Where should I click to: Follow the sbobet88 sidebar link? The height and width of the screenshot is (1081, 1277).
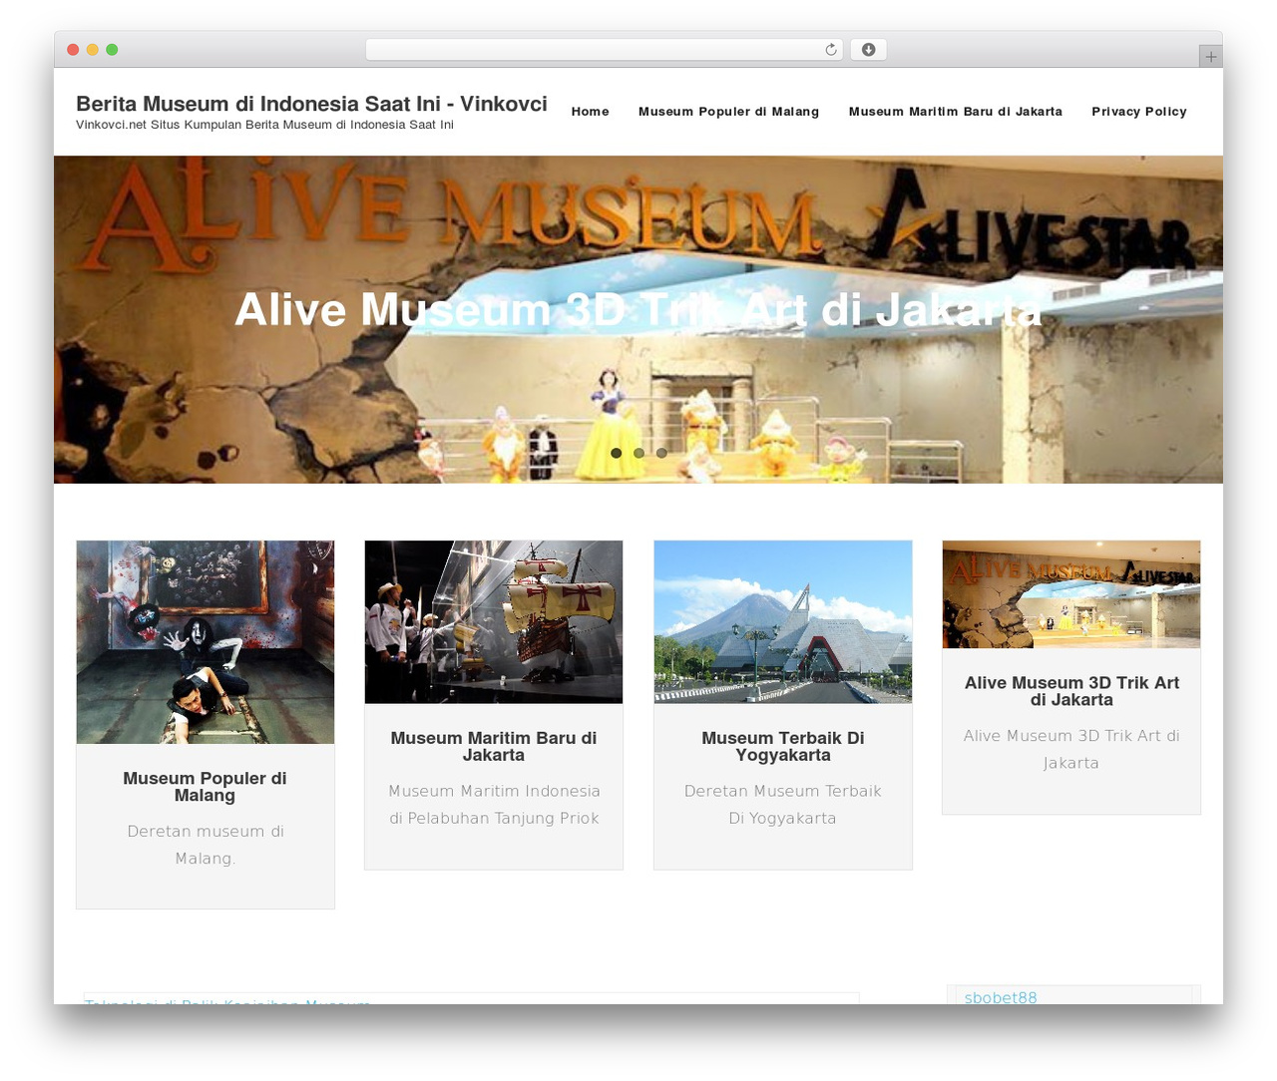pos(1001,997)
